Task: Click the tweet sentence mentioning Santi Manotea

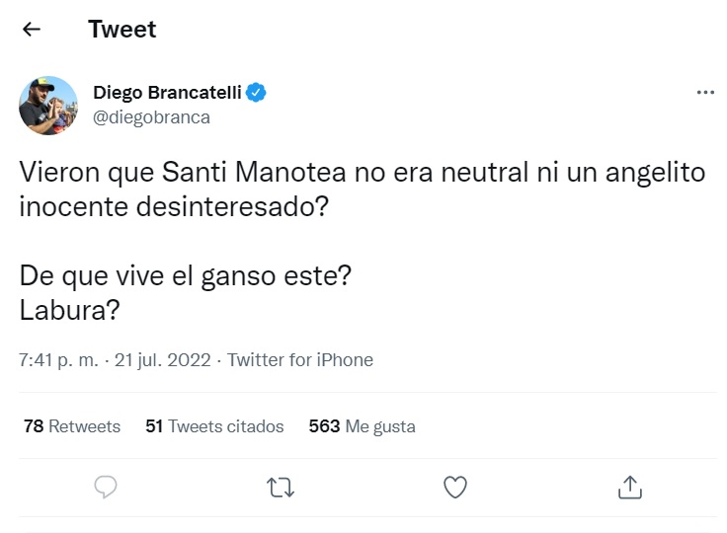Action: [x=363, y=173]
